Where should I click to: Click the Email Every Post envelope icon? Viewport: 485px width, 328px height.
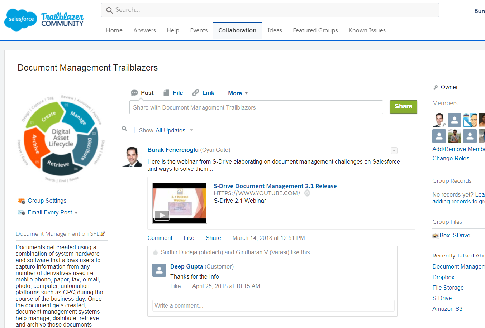point(22,213)
